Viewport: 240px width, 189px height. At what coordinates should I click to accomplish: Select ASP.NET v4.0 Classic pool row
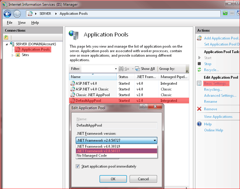click(129, 89)
